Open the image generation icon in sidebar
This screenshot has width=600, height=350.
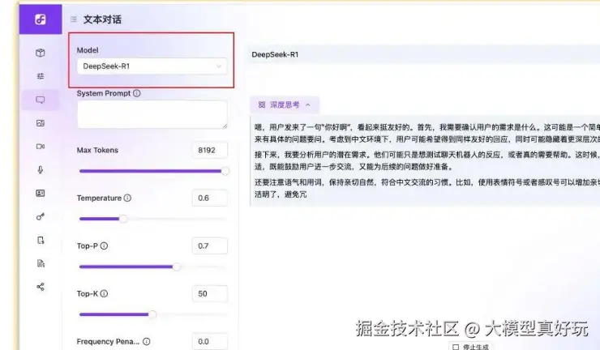41,123
